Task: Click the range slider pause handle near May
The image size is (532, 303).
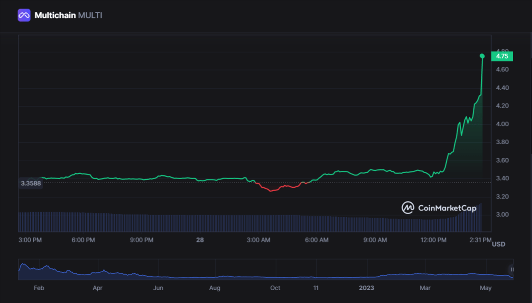Action: click(x=512, y=270)
